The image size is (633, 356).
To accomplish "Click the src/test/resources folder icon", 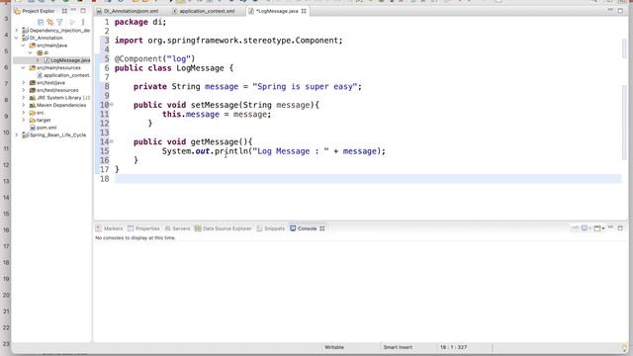I will [33, 90].
